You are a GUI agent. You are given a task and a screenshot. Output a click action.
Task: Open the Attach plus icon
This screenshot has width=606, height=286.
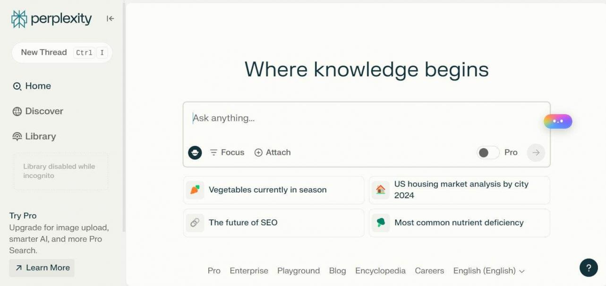[x=258, y=152]
